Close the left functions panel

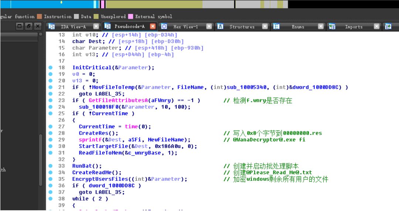[x=38, y=26]
